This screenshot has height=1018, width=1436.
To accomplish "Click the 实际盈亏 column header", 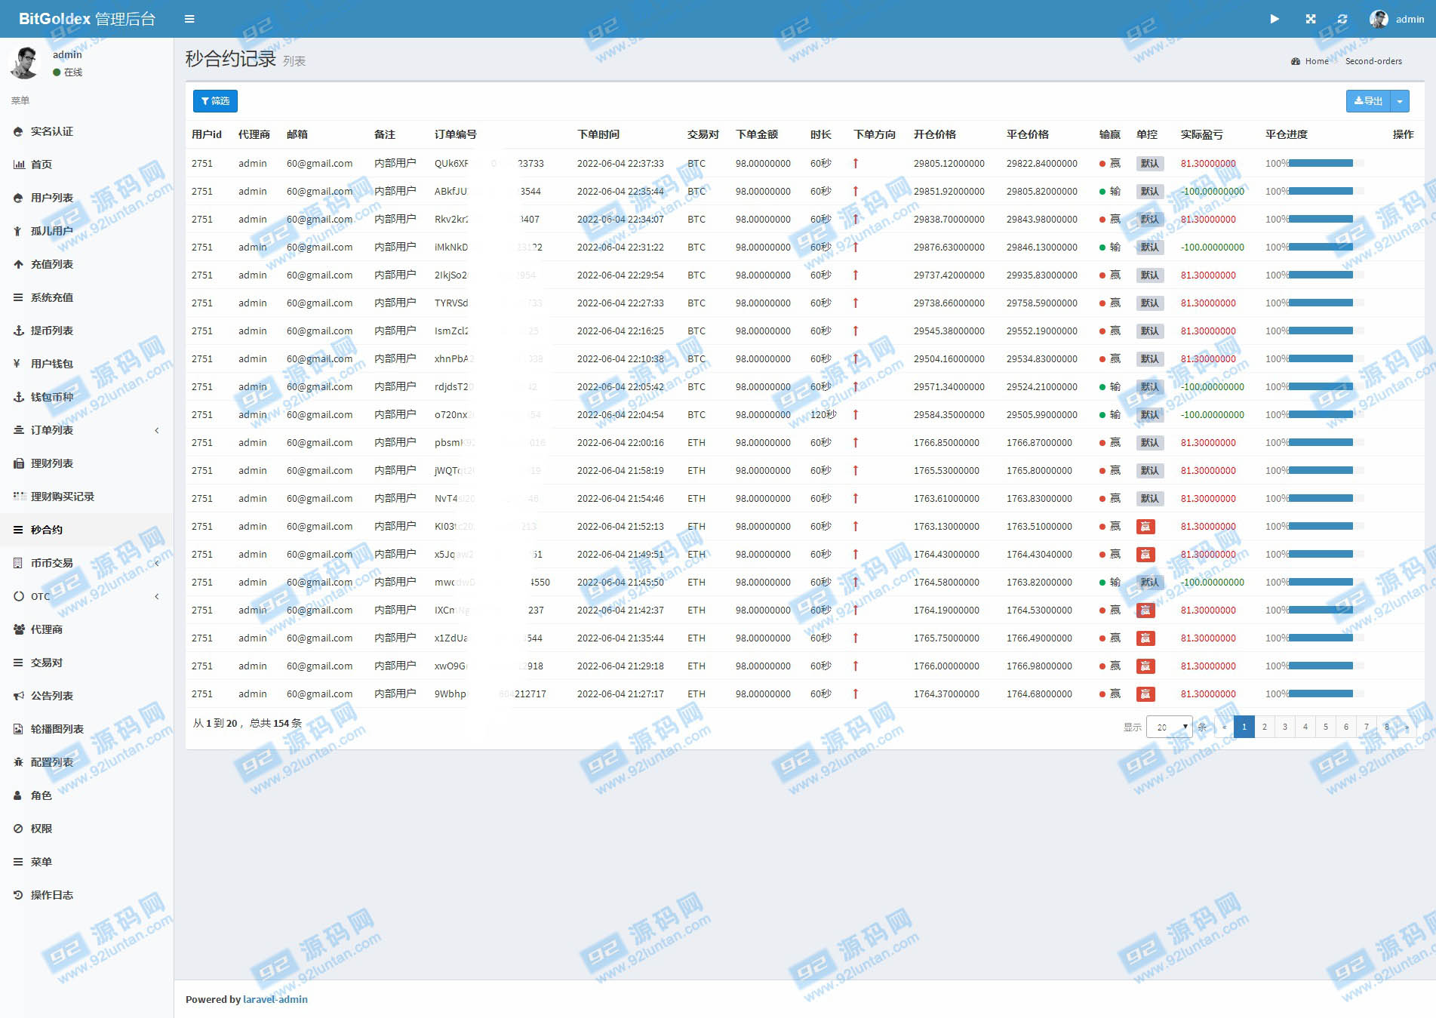I will point(1202,134).
